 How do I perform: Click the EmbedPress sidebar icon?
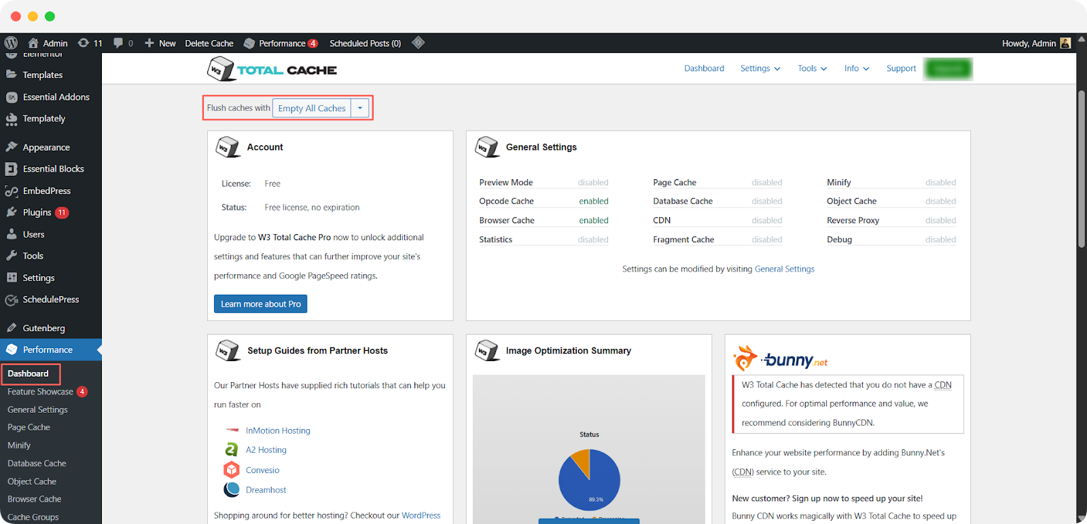point(12,191)
